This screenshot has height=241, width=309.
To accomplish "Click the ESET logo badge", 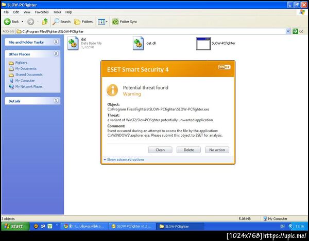I will click(224, 67).
